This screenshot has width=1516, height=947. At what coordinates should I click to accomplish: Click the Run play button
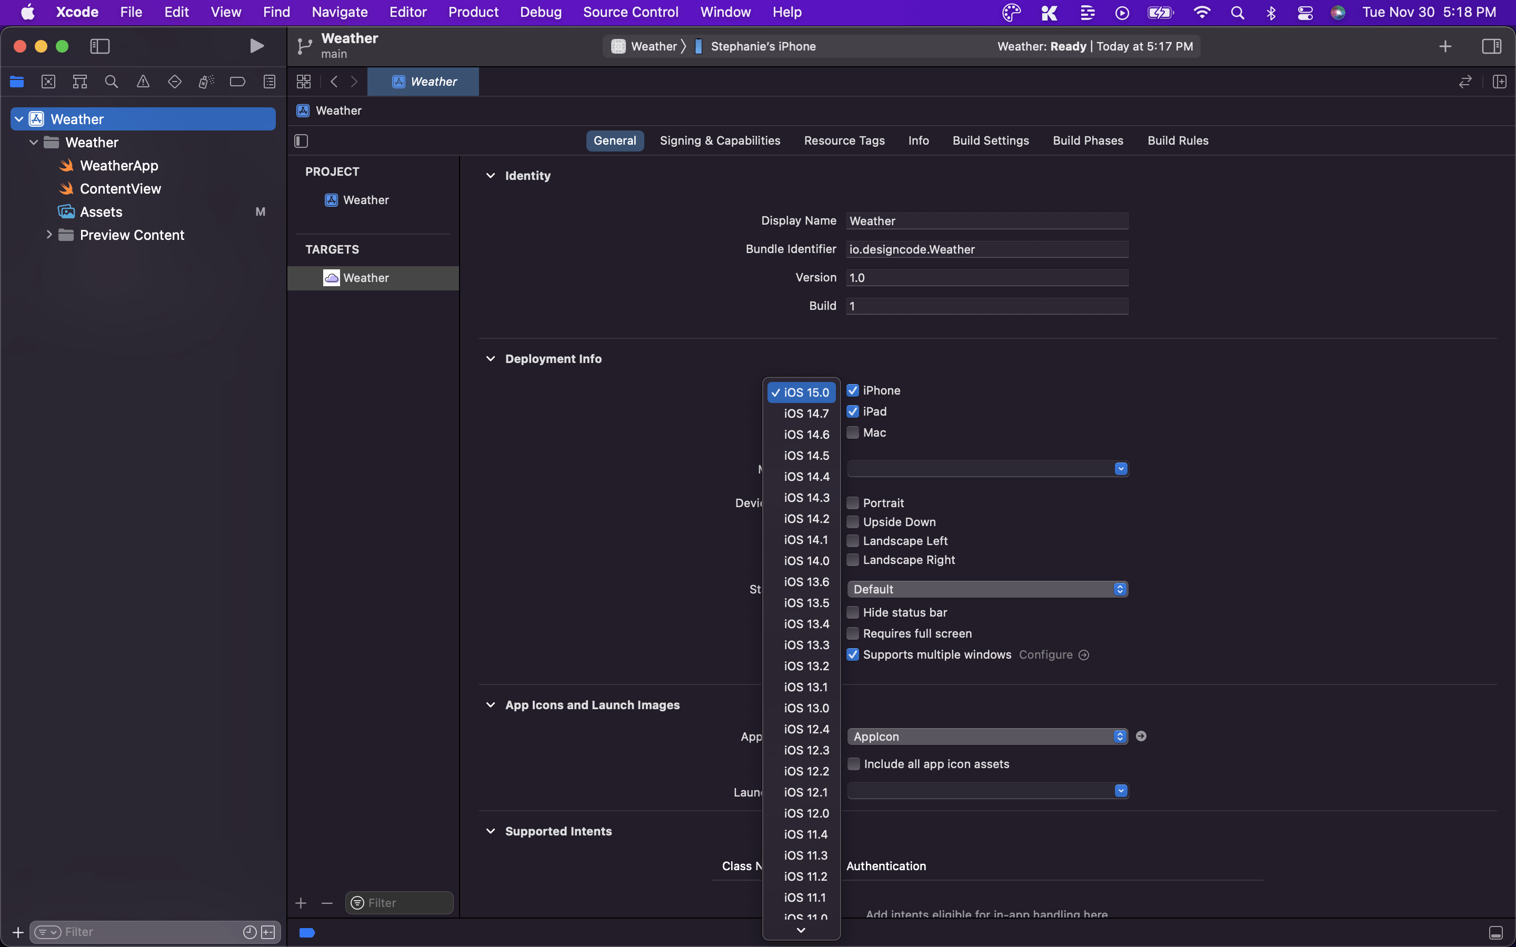pos(256,46)
